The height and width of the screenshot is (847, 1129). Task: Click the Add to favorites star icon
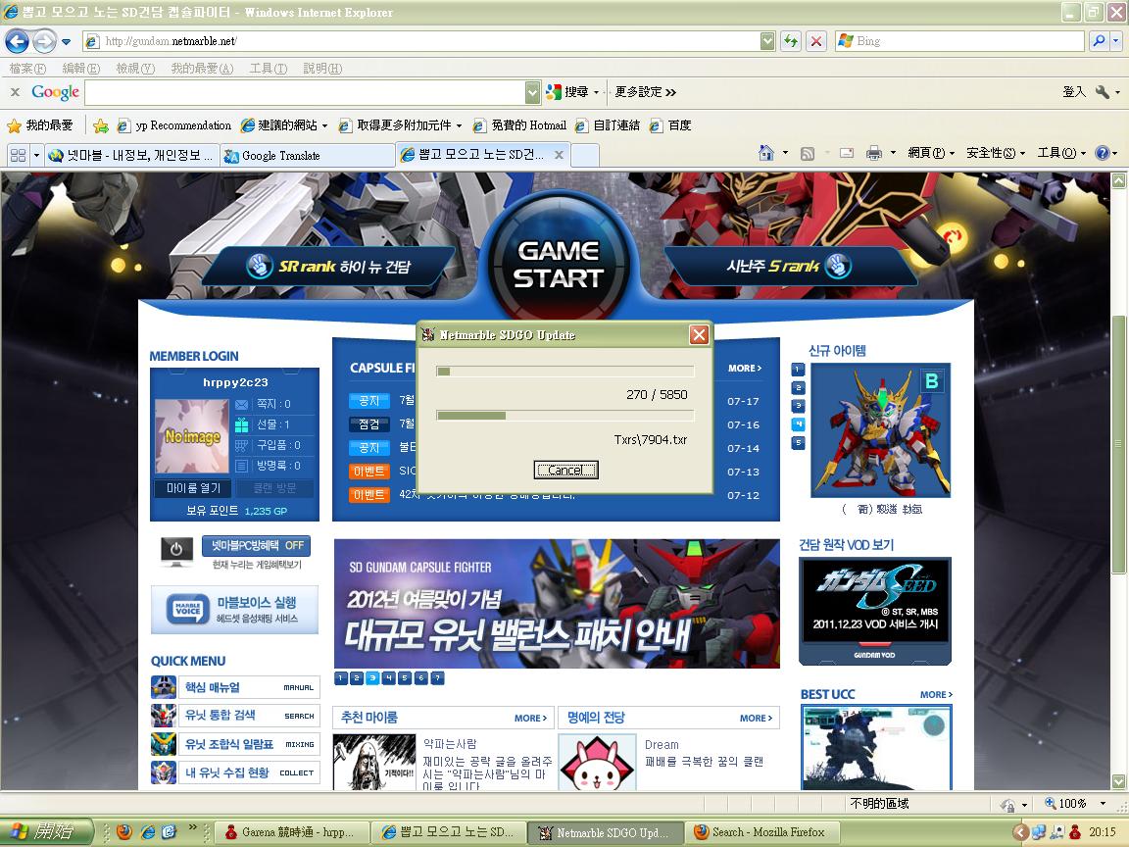coord(101,126)
